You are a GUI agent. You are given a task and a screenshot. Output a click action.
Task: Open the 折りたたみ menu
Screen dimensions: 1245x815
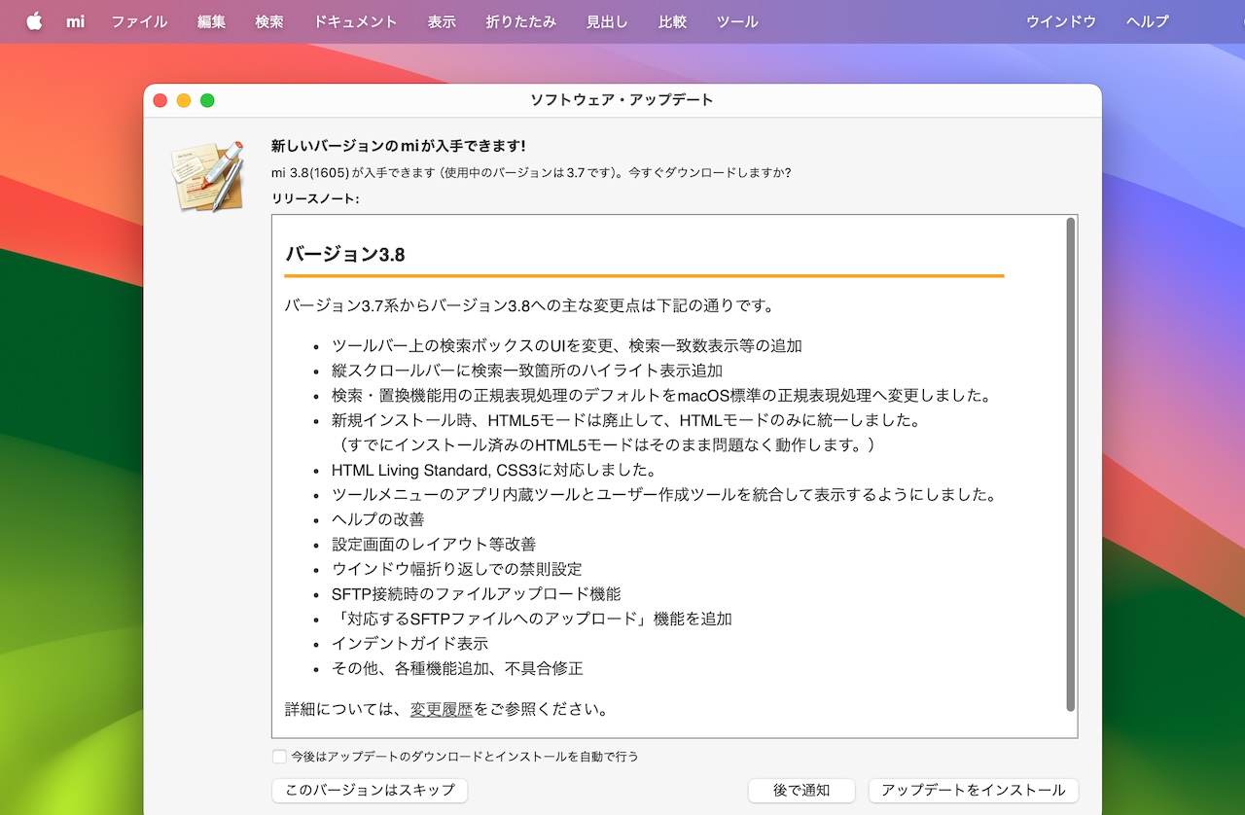(520, 21)
